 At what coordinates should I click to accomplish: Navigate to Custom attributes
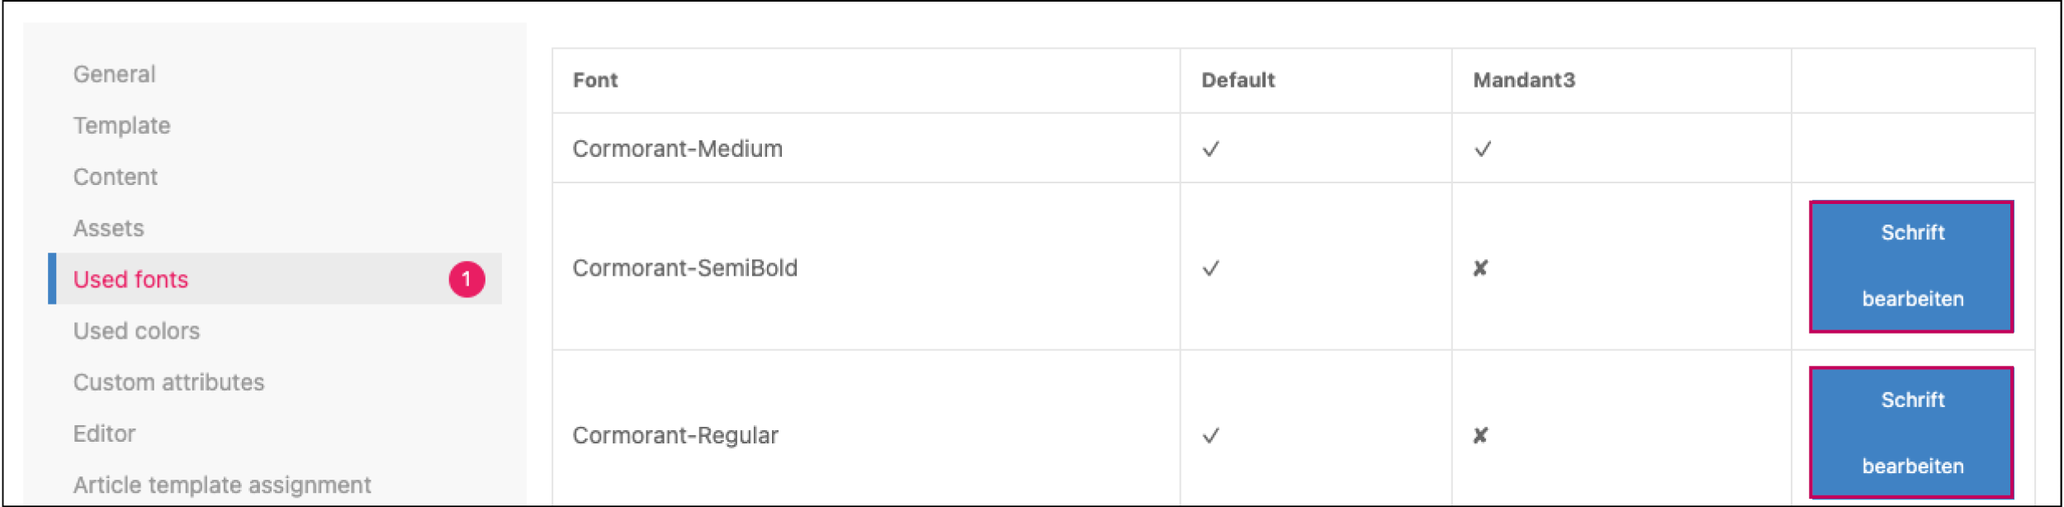click(168, 382)
